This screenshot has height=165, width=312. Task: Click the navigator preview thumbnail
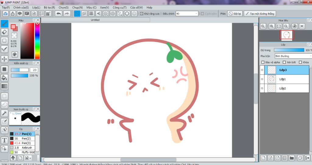pos(286,35)
